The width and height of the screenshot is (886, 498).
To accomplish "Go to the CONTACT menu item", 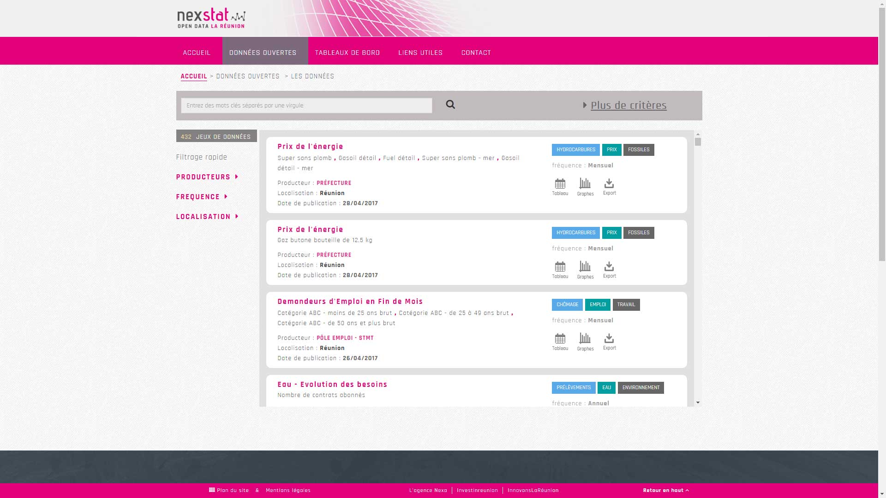I will pyautogui.click(x=476, y=53).
